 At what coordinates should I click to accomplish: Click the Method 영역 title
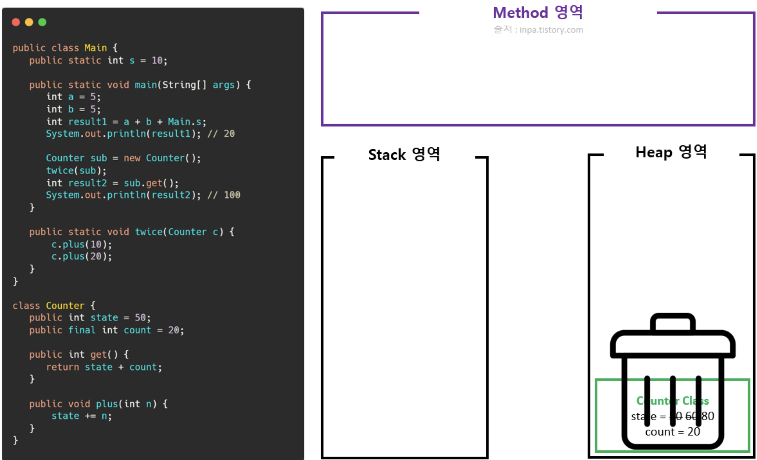click(x=537, y=13)
